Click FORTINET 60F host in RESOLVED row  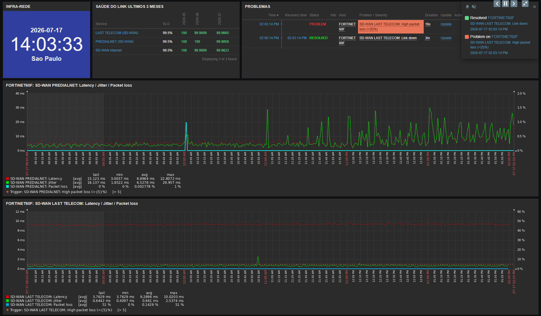point(347,41)
